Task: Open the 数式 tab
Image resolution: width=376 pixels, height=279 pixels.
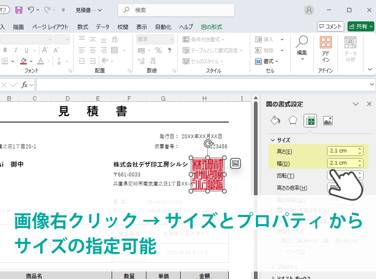Action: (83, 27)
